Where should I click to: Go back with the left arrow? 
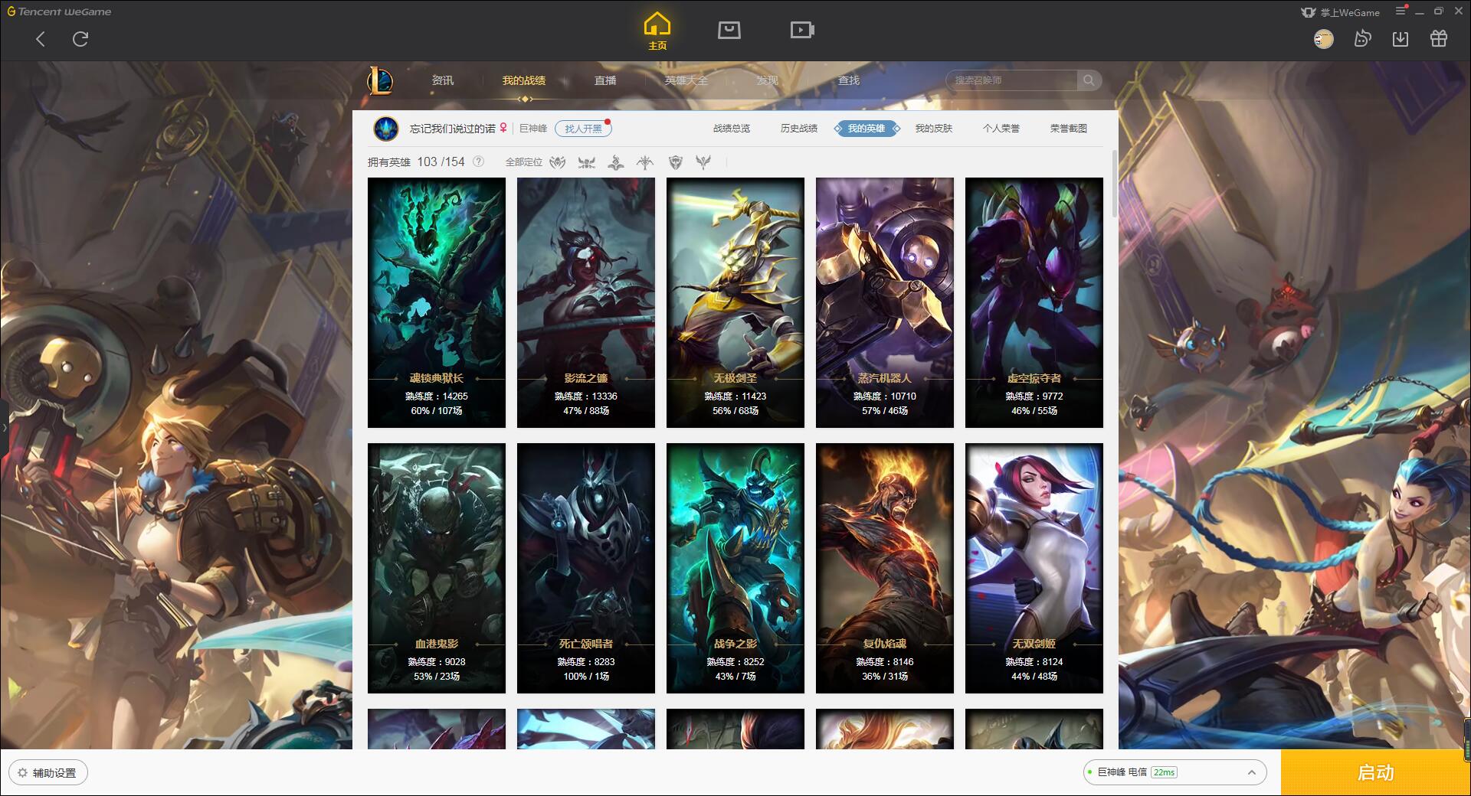41,39
